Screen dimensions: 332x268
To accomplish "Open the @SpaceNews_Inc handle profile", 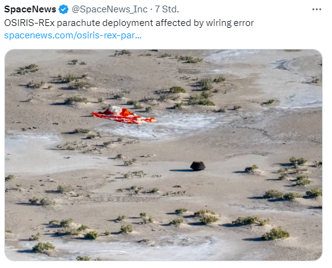I will coord(110,9).
